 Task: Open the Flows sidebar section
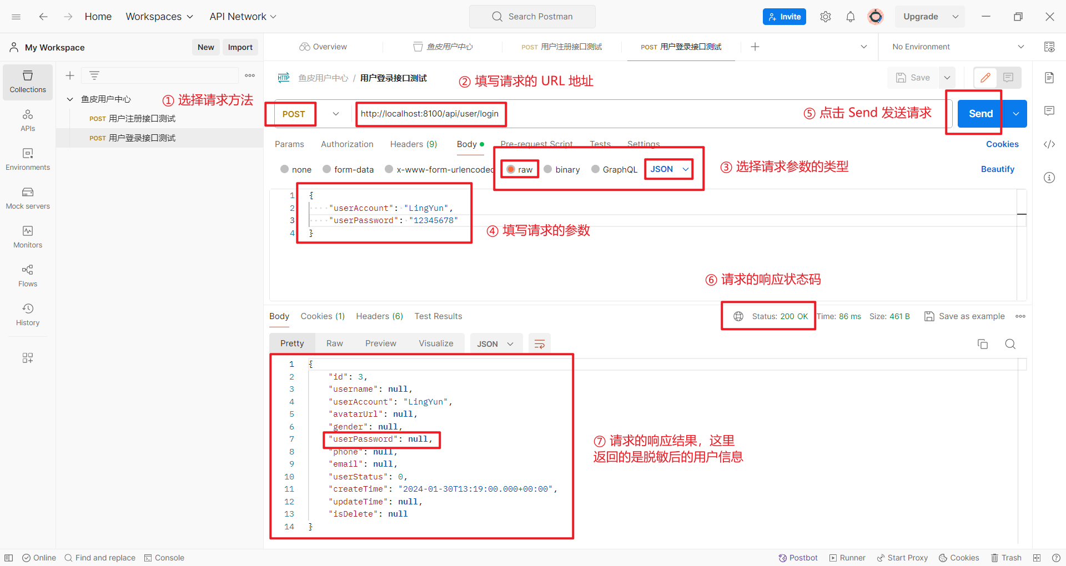click(28, 276)
